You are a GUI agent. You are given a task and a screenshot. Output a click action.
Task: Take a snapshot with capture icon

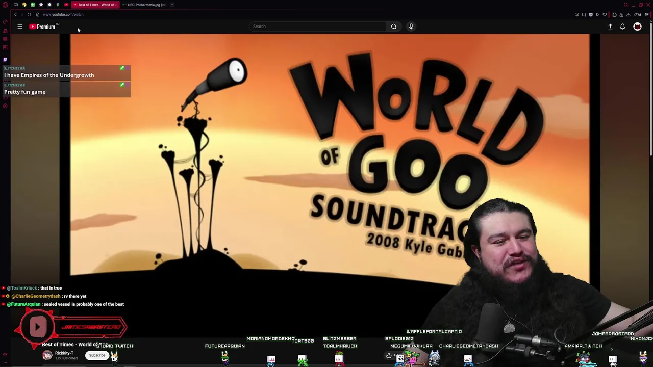pyautogui.click(x=584, y=15)
